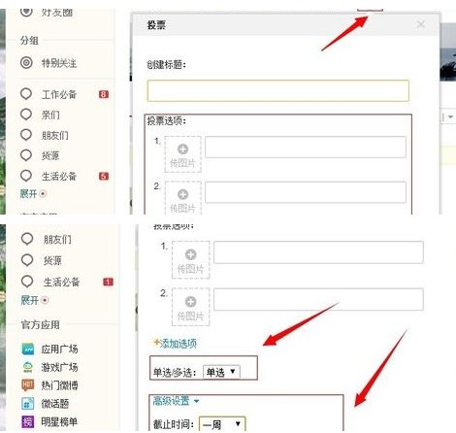Select the 亲们 group circle icon

[26, 114]
